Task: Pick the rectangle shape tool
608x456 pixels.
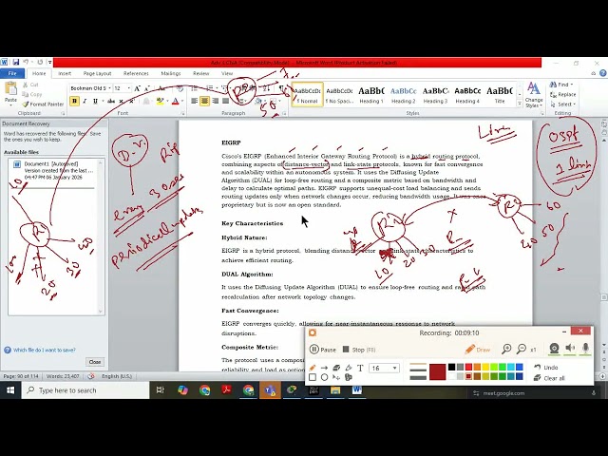Action: click(313, 377)
